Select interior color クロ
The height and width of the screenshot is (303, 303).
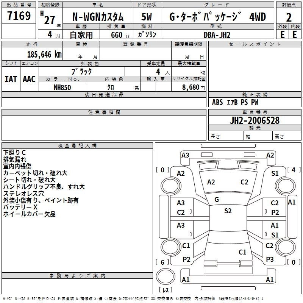tap(111, 87)
